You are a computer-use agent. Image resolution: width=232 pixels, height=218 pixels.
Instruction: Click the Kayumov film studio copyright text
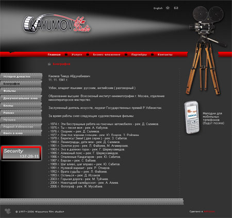coord(40,212)
